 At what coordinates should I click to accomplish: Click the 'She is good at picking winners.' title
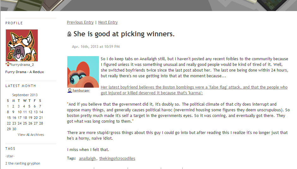[124, 34]
